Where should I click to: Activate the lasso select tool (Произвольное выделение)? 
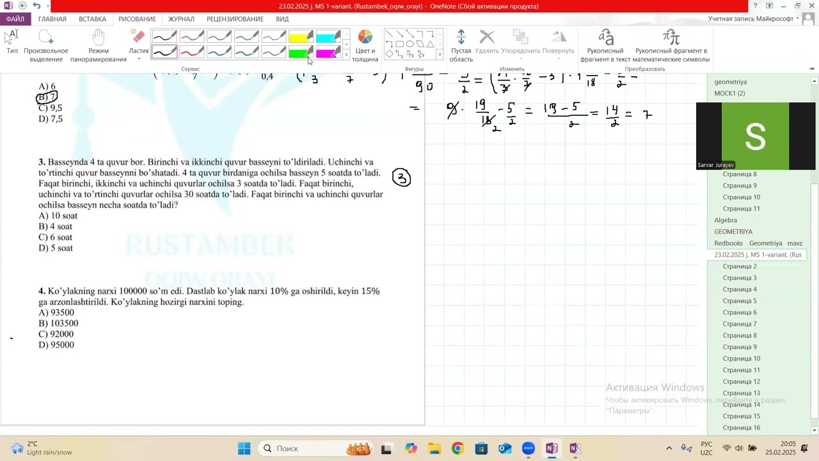click(46, 45)
